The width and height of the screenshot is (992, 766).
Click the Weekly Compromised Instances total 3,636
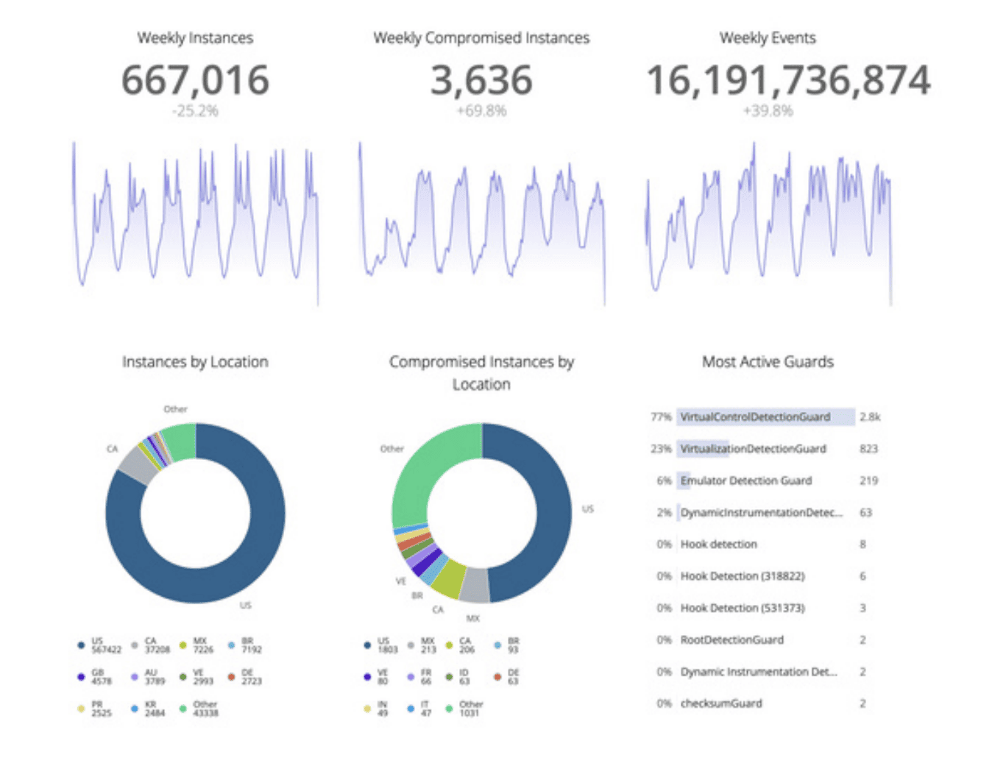481,79
